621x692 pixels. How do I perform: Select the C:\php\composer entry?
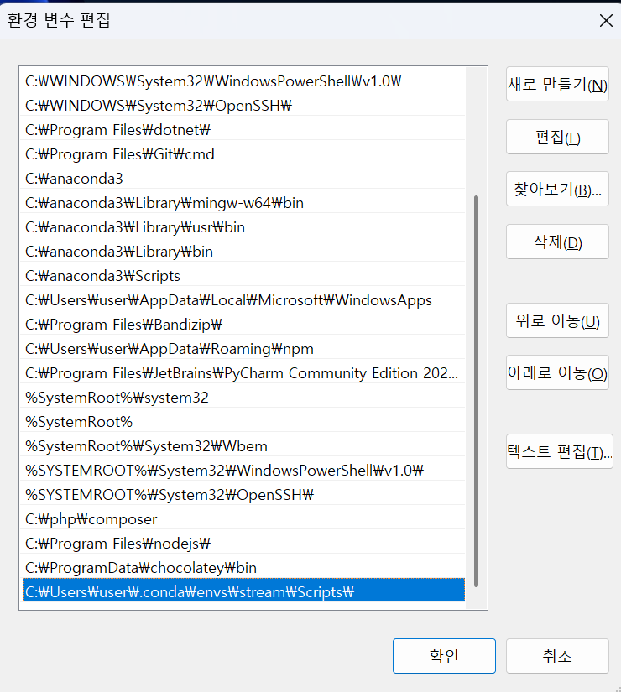pyautogui.click(x=244, y=519)
